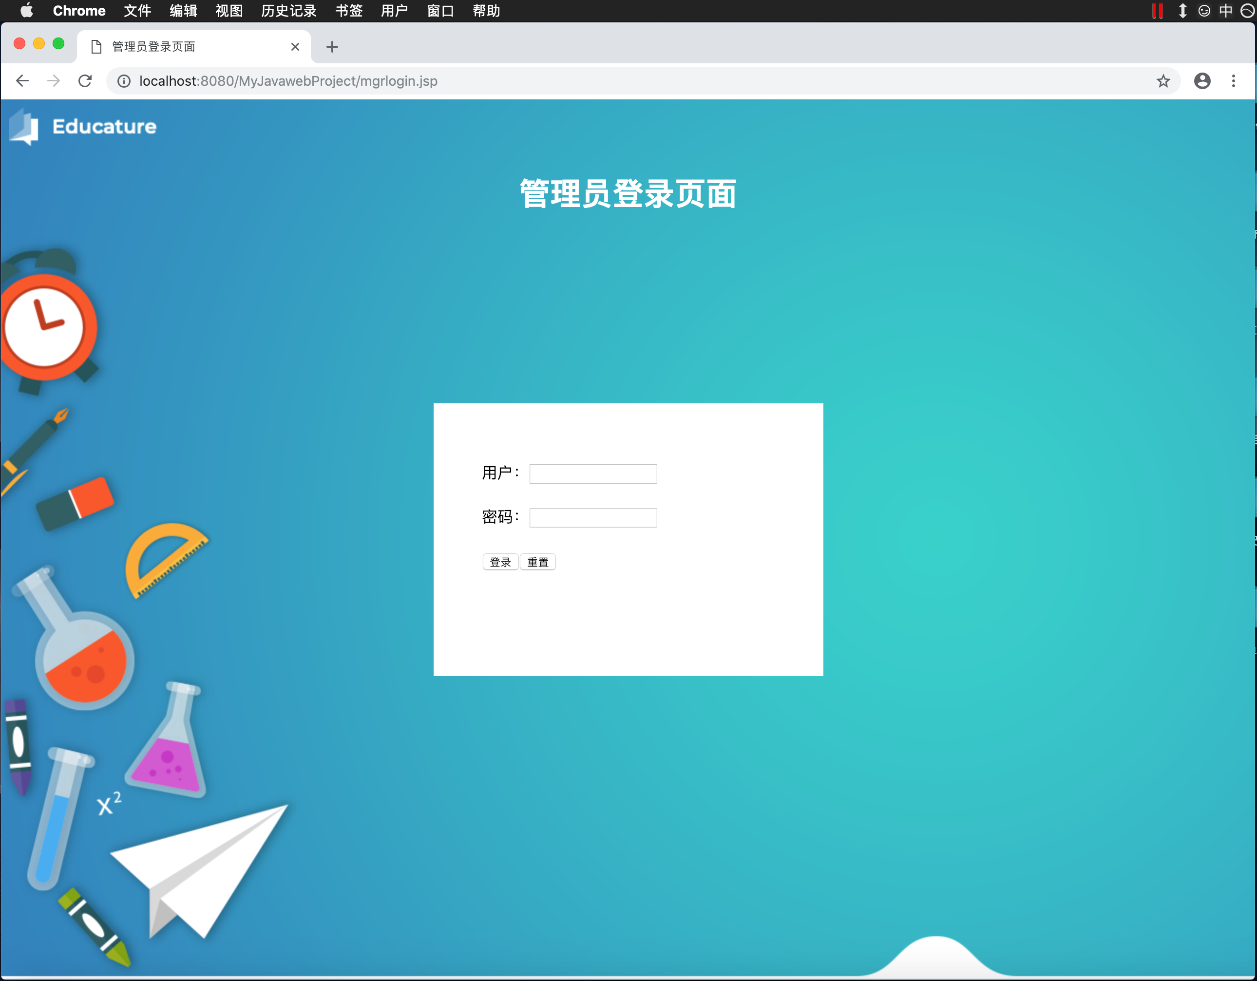Open the 文件 menu
This screenshot has height=981, width=1257.
point(137,10)
